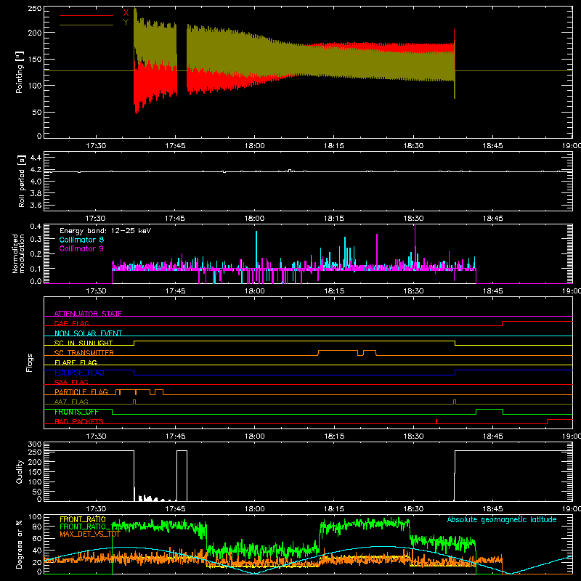Screen dimensions: 581x581
Task: Click the olive Y legend line
Action: coord(86,25)
